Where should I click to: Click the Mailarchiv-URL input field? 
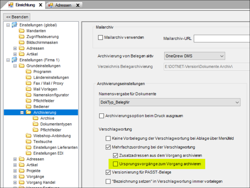pos(221,39)
